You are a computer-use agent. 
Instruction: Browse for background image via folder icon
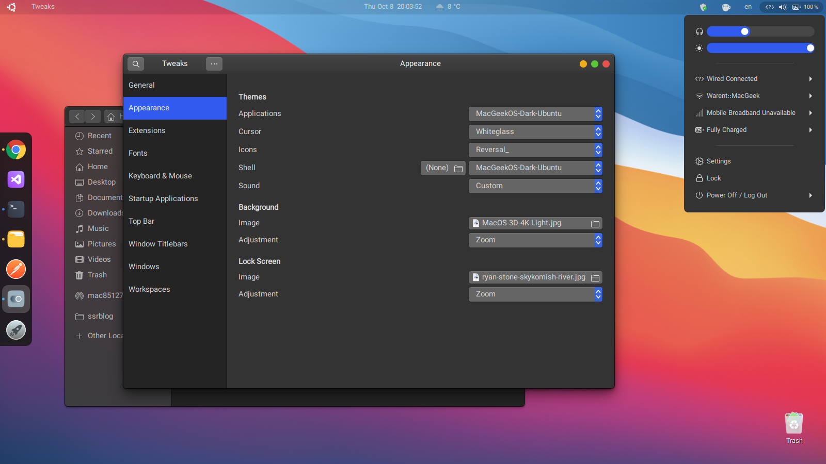point(595,224)
